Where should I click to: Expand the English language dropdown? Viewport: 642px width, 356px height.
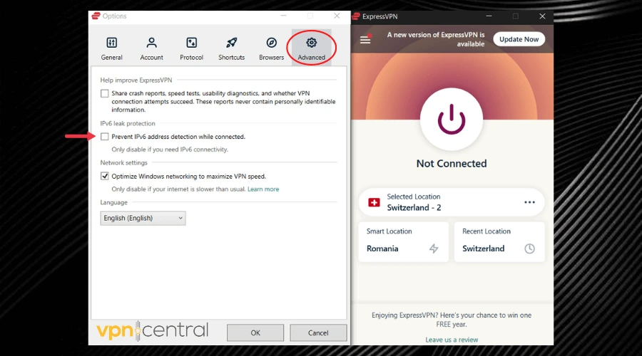click(x=143, y=219)
